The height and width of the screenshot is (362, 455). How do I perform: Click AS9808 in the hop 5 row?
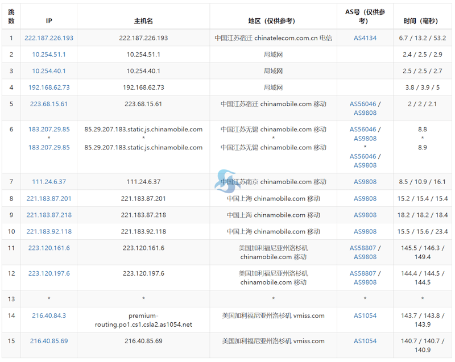365,113
